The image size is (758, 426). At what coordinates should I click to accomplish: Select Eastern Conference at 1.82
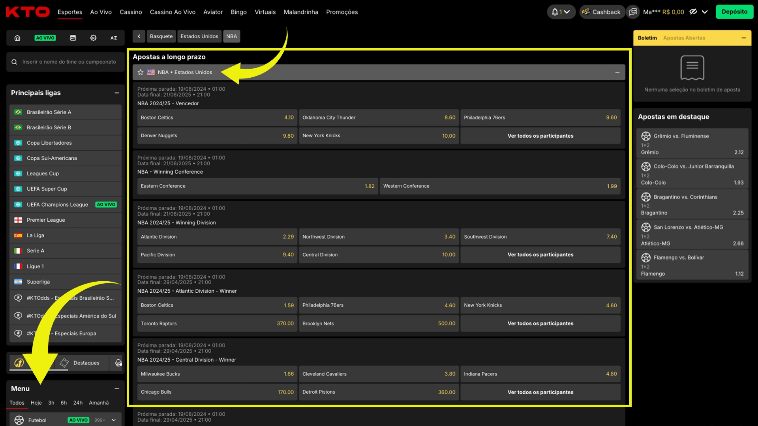(257, 186)
